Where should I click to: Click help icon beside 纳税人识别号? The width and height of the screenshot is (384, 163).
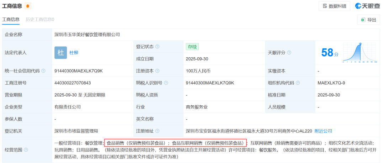pyautogui.click(x=165, y=83)
